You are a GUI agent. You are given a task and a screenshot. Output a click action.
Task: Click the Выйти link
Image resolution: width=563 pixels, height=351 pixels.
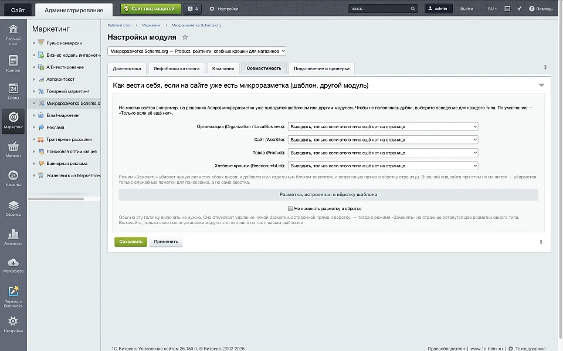coord(466,9)
